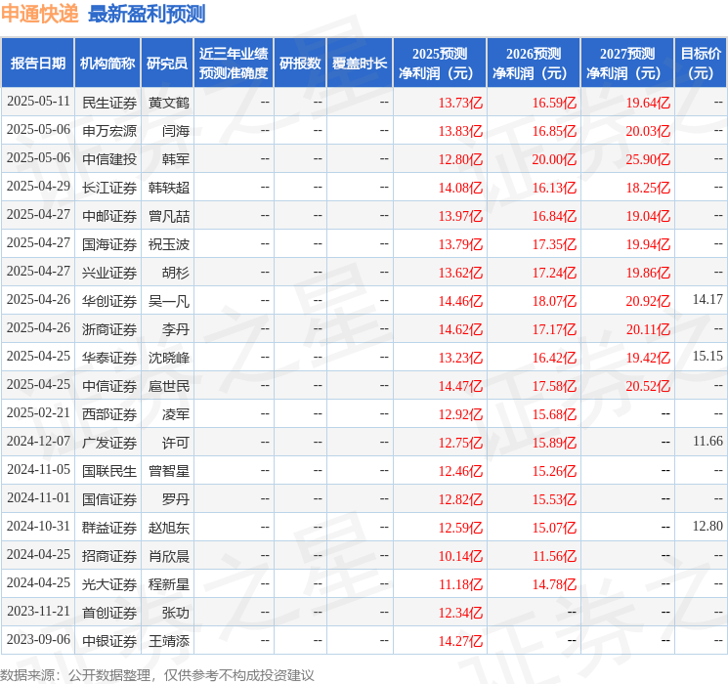The height and width of the screenshot is (684, 728).
Task: Click the 申万宏源 institution name
Action: (108, 130)
